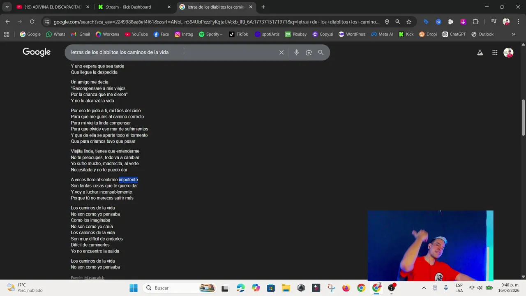Open the weather widget showing 17°C
Image resolution: width=526 pixels, height=296 pixels.
(x=25, y=288)
